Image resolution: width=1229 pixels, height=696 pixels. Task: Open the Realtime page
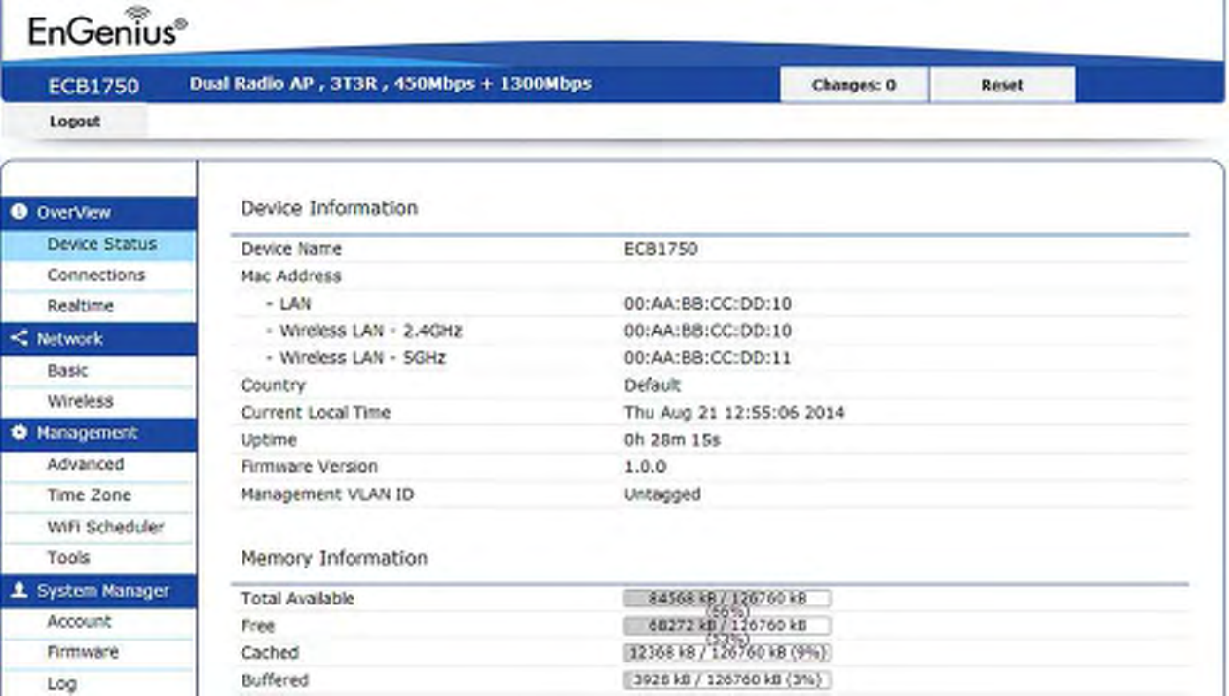(80, 306)
